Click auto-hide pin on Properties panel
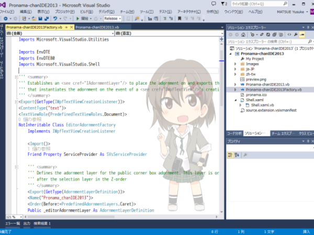Viewport: 314px width, 235px height. tap(308, 142)
